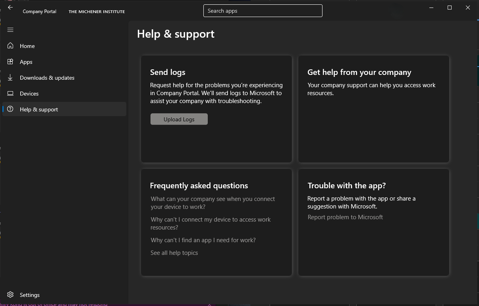The height and width of the screenshot is (306, 479).
Task: Open the Apps menu item
Action: (x=26, y=62)
